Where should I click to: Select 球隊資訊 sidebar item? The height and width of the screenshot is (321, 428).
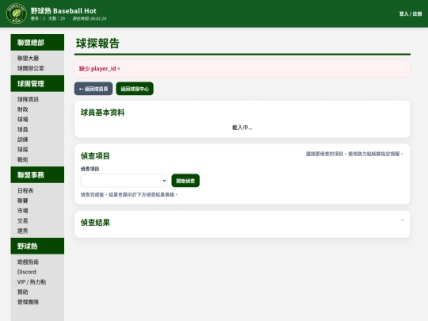tap(28, 99)
